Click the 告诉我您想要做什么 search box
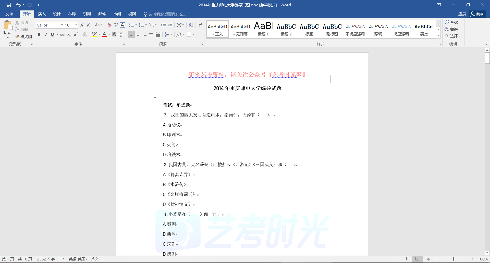 tap(167, 14)
